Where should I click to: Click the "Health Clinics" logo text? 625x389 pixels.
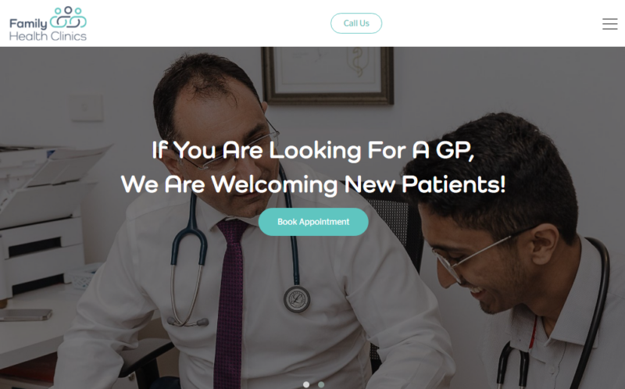click(x=48, y=36)
